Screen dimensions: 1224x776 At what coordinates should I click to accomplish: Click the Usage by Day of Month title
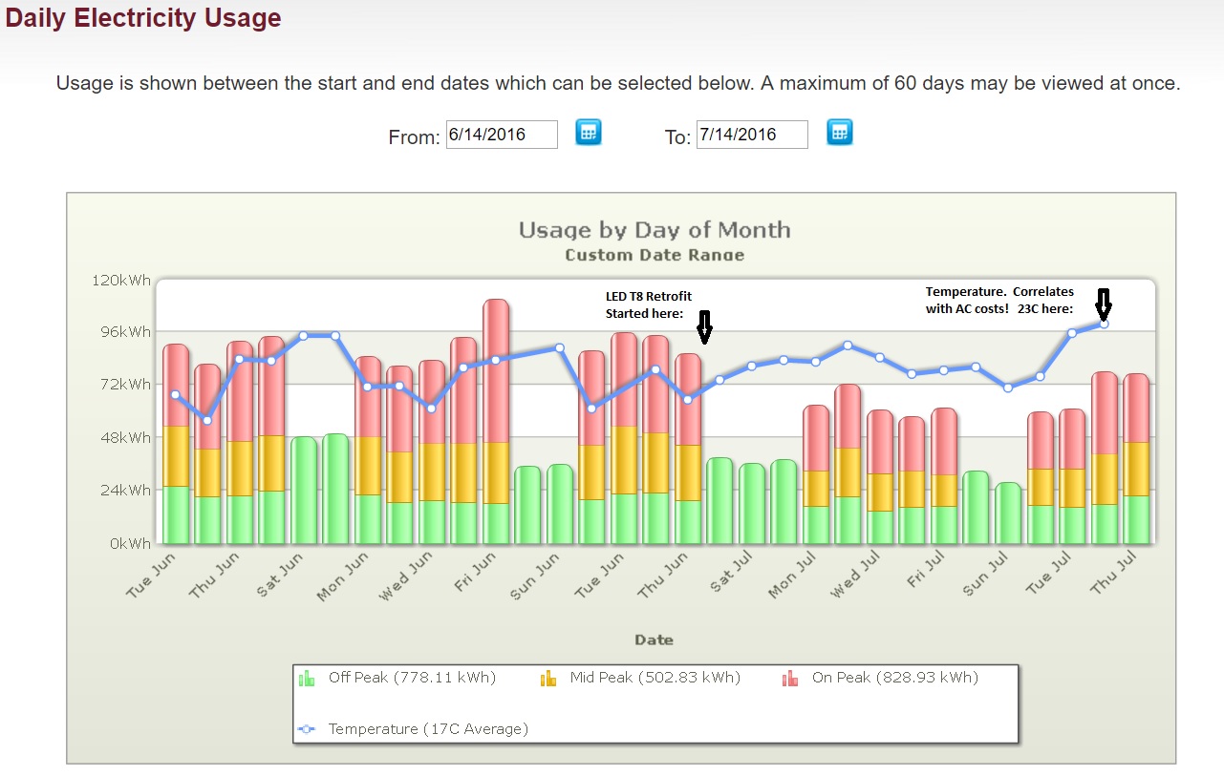655,230
